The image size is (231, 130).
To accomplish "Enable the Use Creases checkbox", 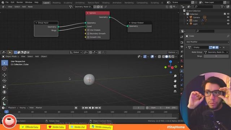I will click(88, 30).
